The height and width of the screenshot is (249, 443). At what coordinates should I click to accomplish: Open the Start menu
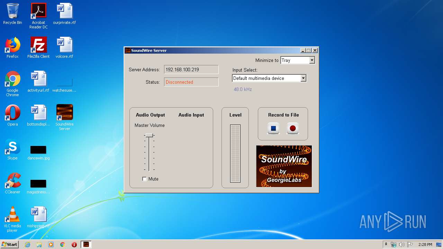tap(10, 245)
